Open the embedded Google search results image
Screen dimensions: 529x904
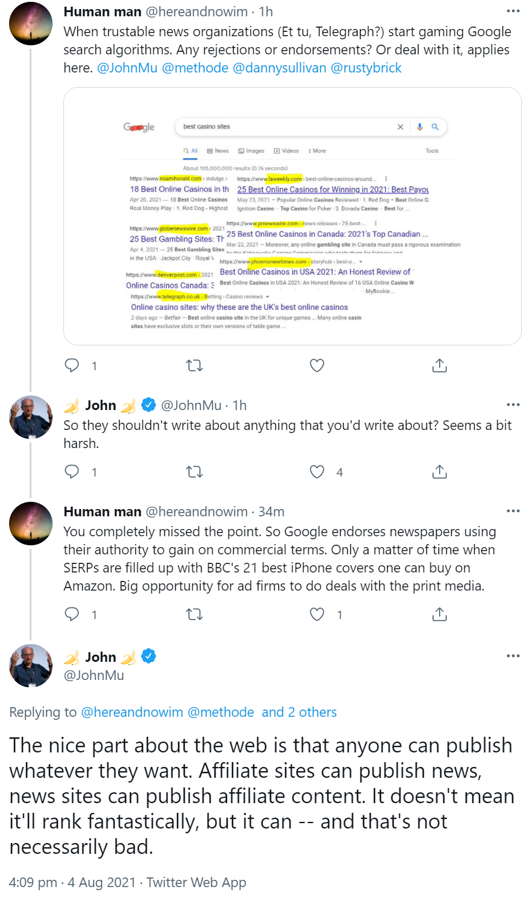[x=292, y=216]
